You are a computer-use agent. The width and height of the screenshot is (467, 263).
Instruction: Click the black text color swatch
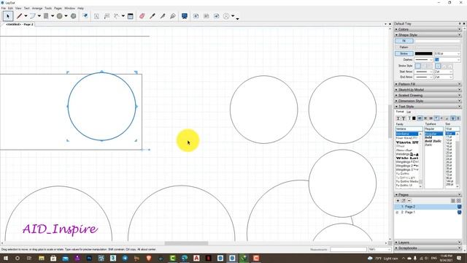tap(414, 118)
